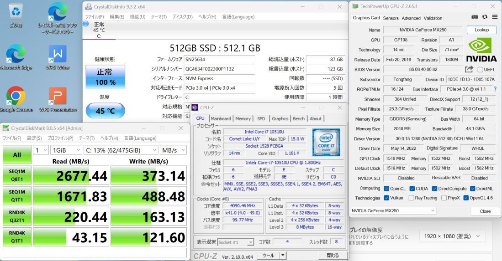The height and width of the screenshot is (261, 502).
Task: Click the CrystalDiskInfo title bar app icon
Action: coord(88,6)
